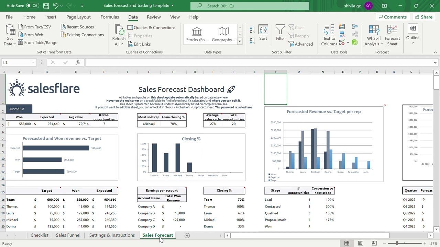Image resolution: width=440 pixels, height=247 pixels.
Task: Open the Undo history dropdown
Action: coord(62,5)
